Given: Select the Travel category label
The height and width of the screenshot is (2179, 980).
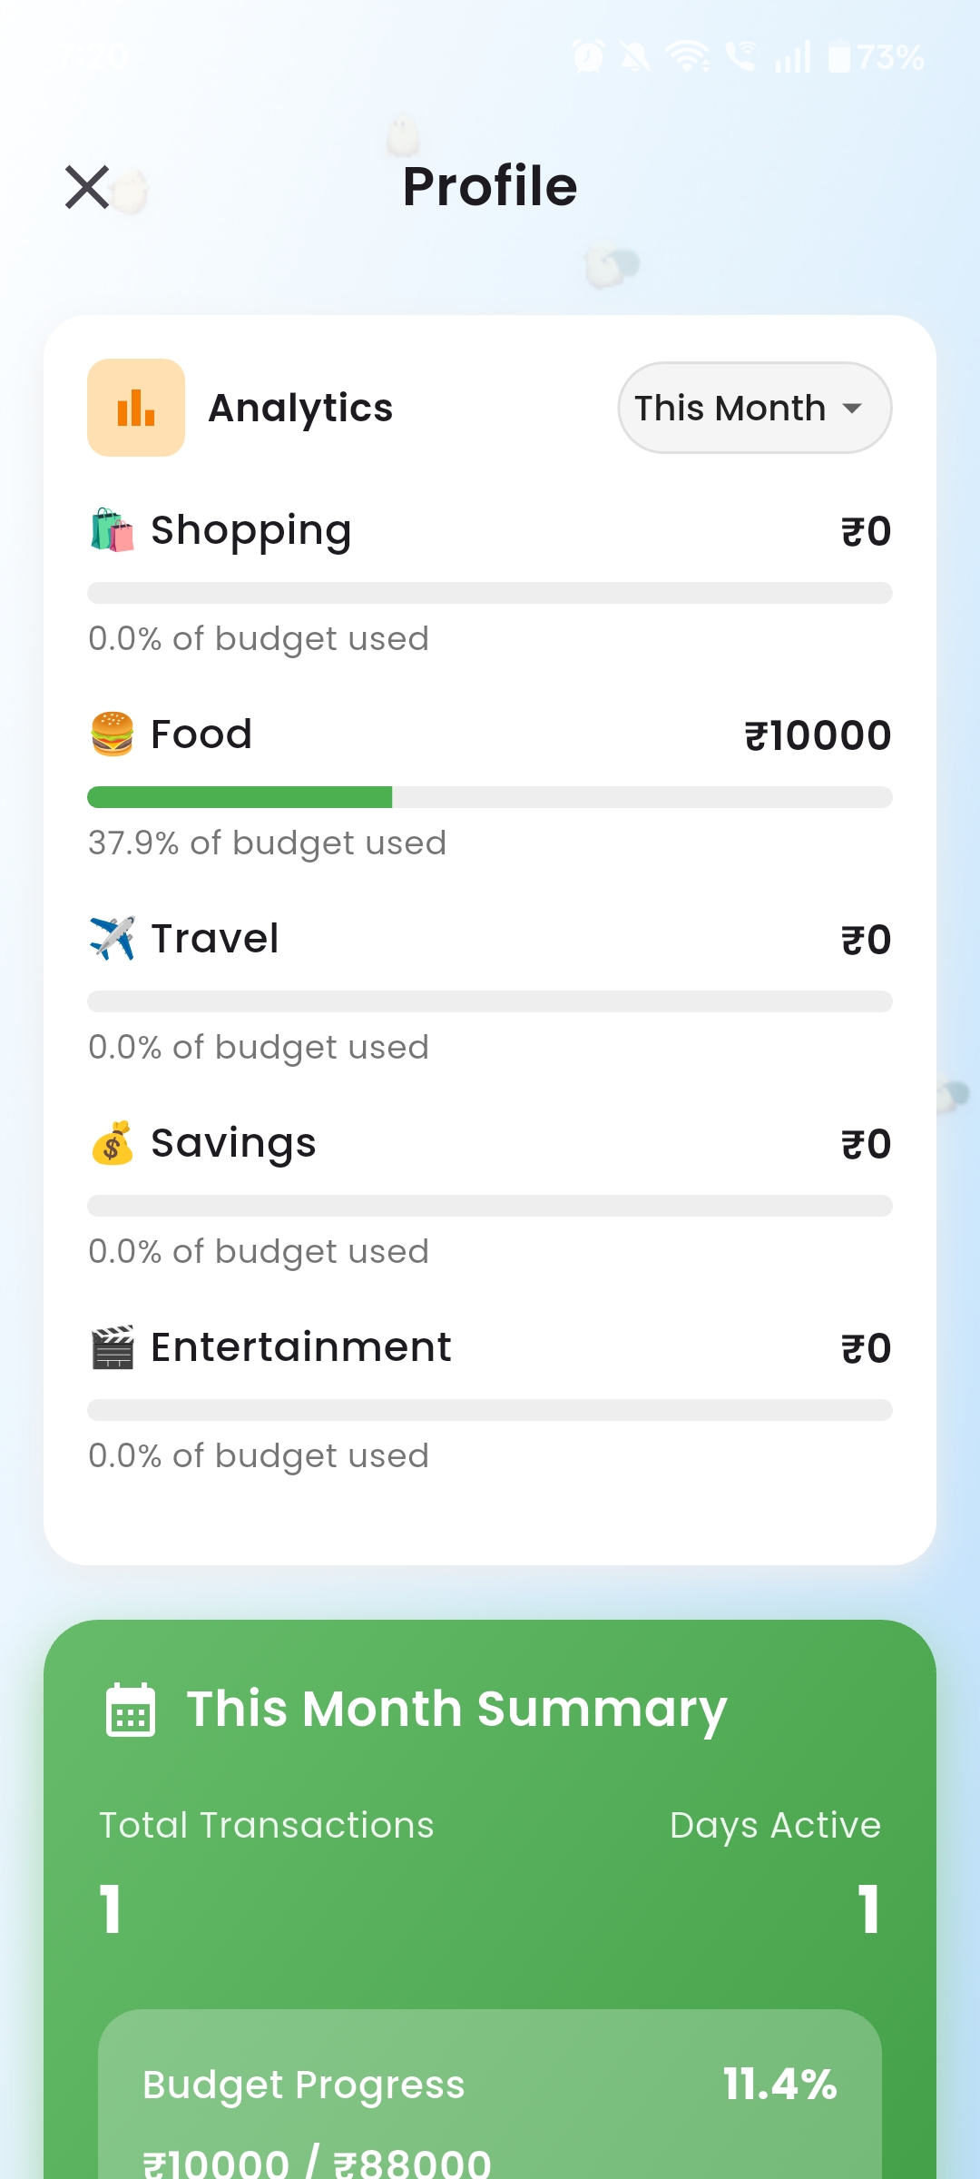Looking at the screenshot, I should coord(215,939).
